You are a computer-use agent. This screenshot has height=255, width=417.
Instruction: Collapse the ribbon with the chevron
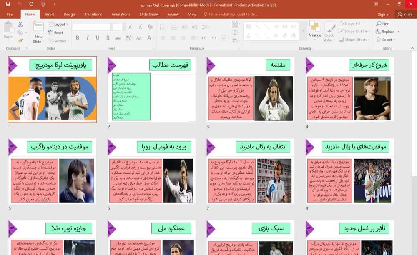pyautogui.click(x=412, y=48)
